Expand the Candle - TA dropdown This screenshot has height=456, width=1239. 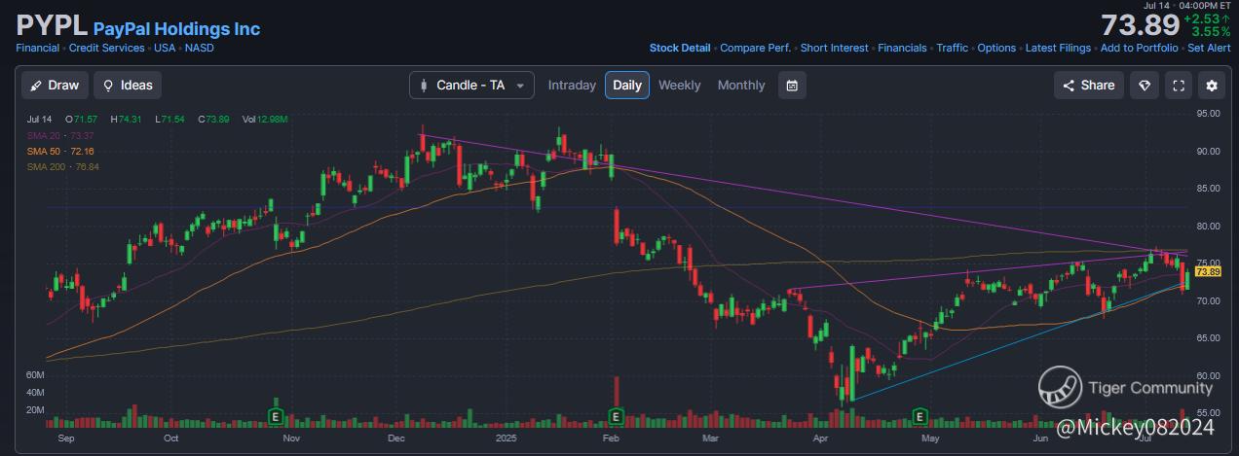(471, 86)
